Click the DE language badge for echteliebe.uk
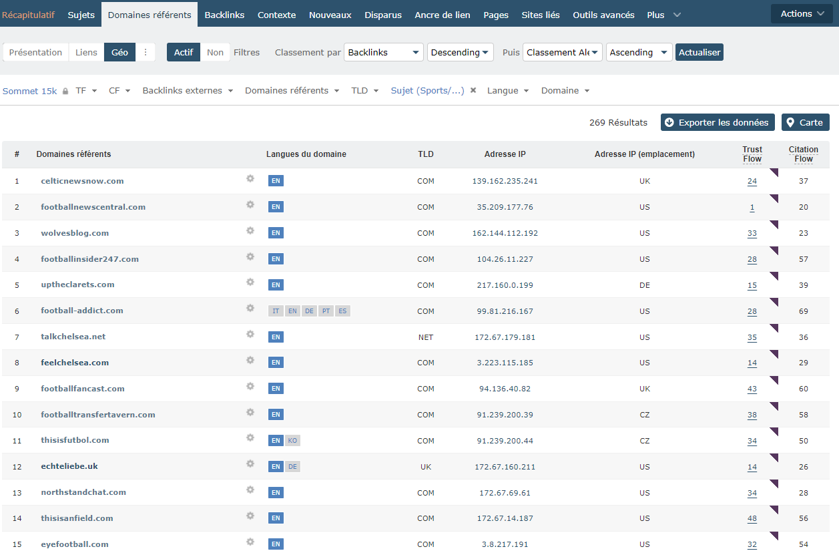This screenshot has width=839, height=553. pos(292,467)
